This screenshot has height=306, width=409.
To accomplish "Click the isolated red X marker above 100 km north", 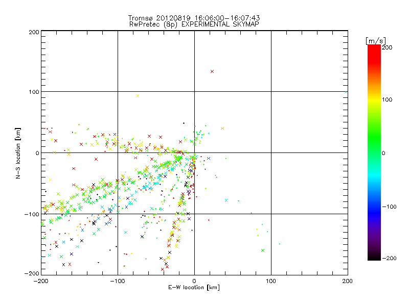I will pyautogui.click(x=212, y=71).
